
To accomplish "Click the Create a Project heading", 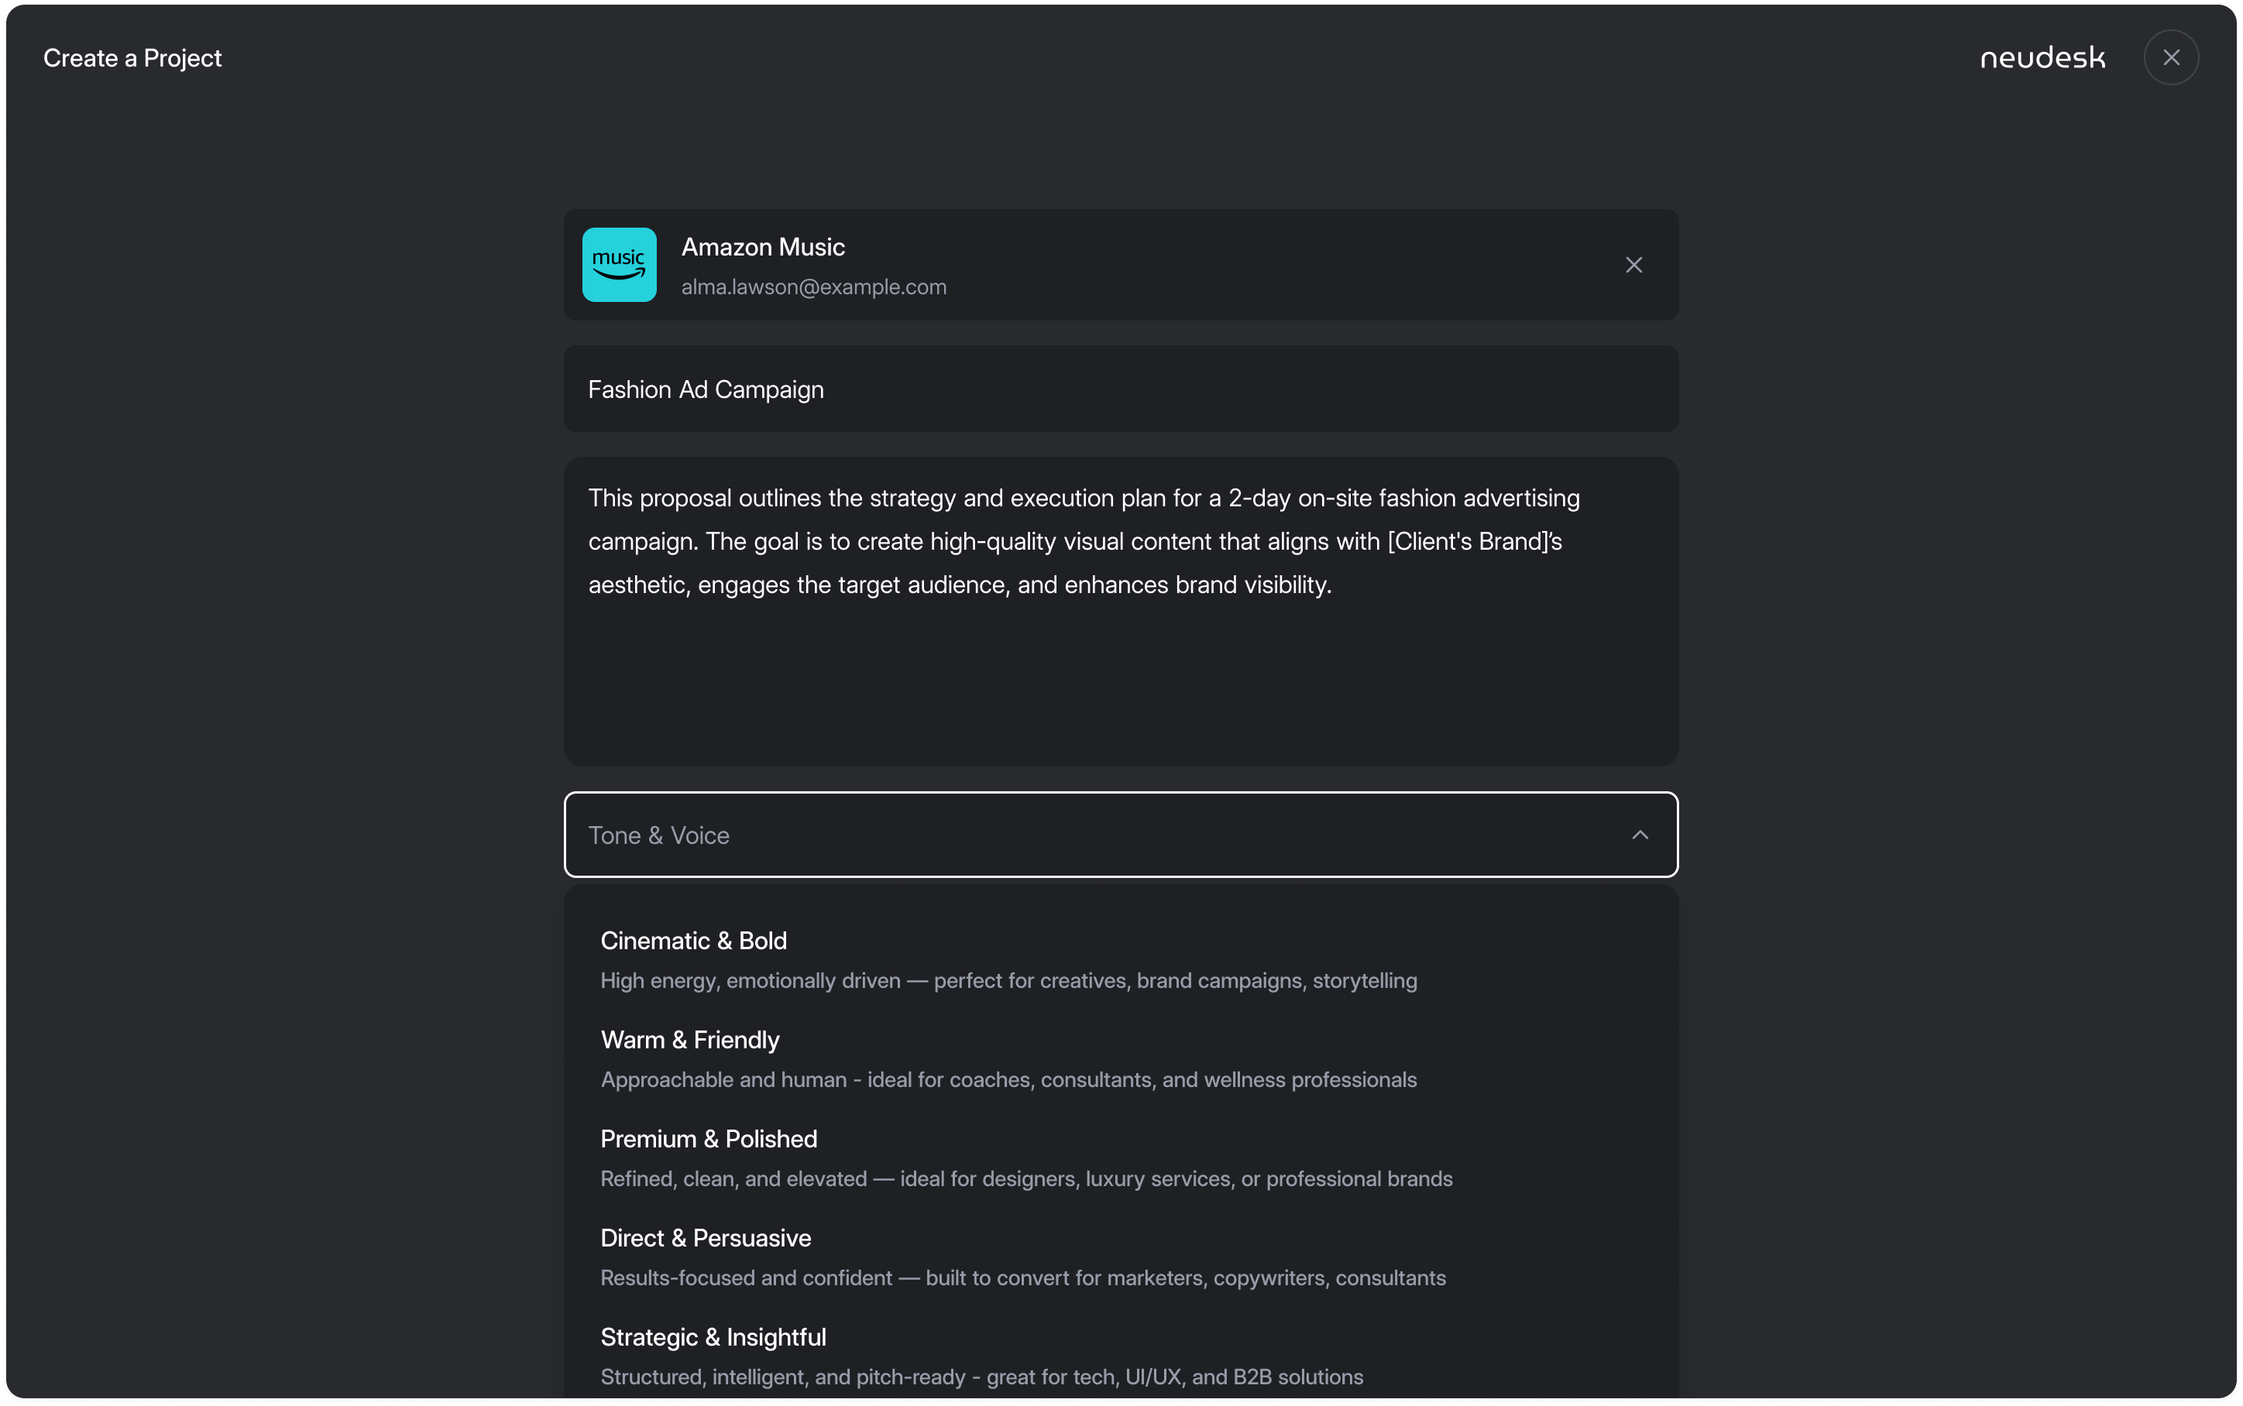I will (x=131, y=57).
